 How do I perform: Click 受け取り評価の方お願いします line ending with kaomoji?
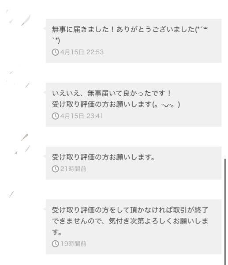[x=116, y=104]
